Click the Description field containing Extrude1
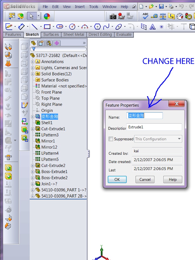This screenshot has height=260, width=195. tap(154, 127)
